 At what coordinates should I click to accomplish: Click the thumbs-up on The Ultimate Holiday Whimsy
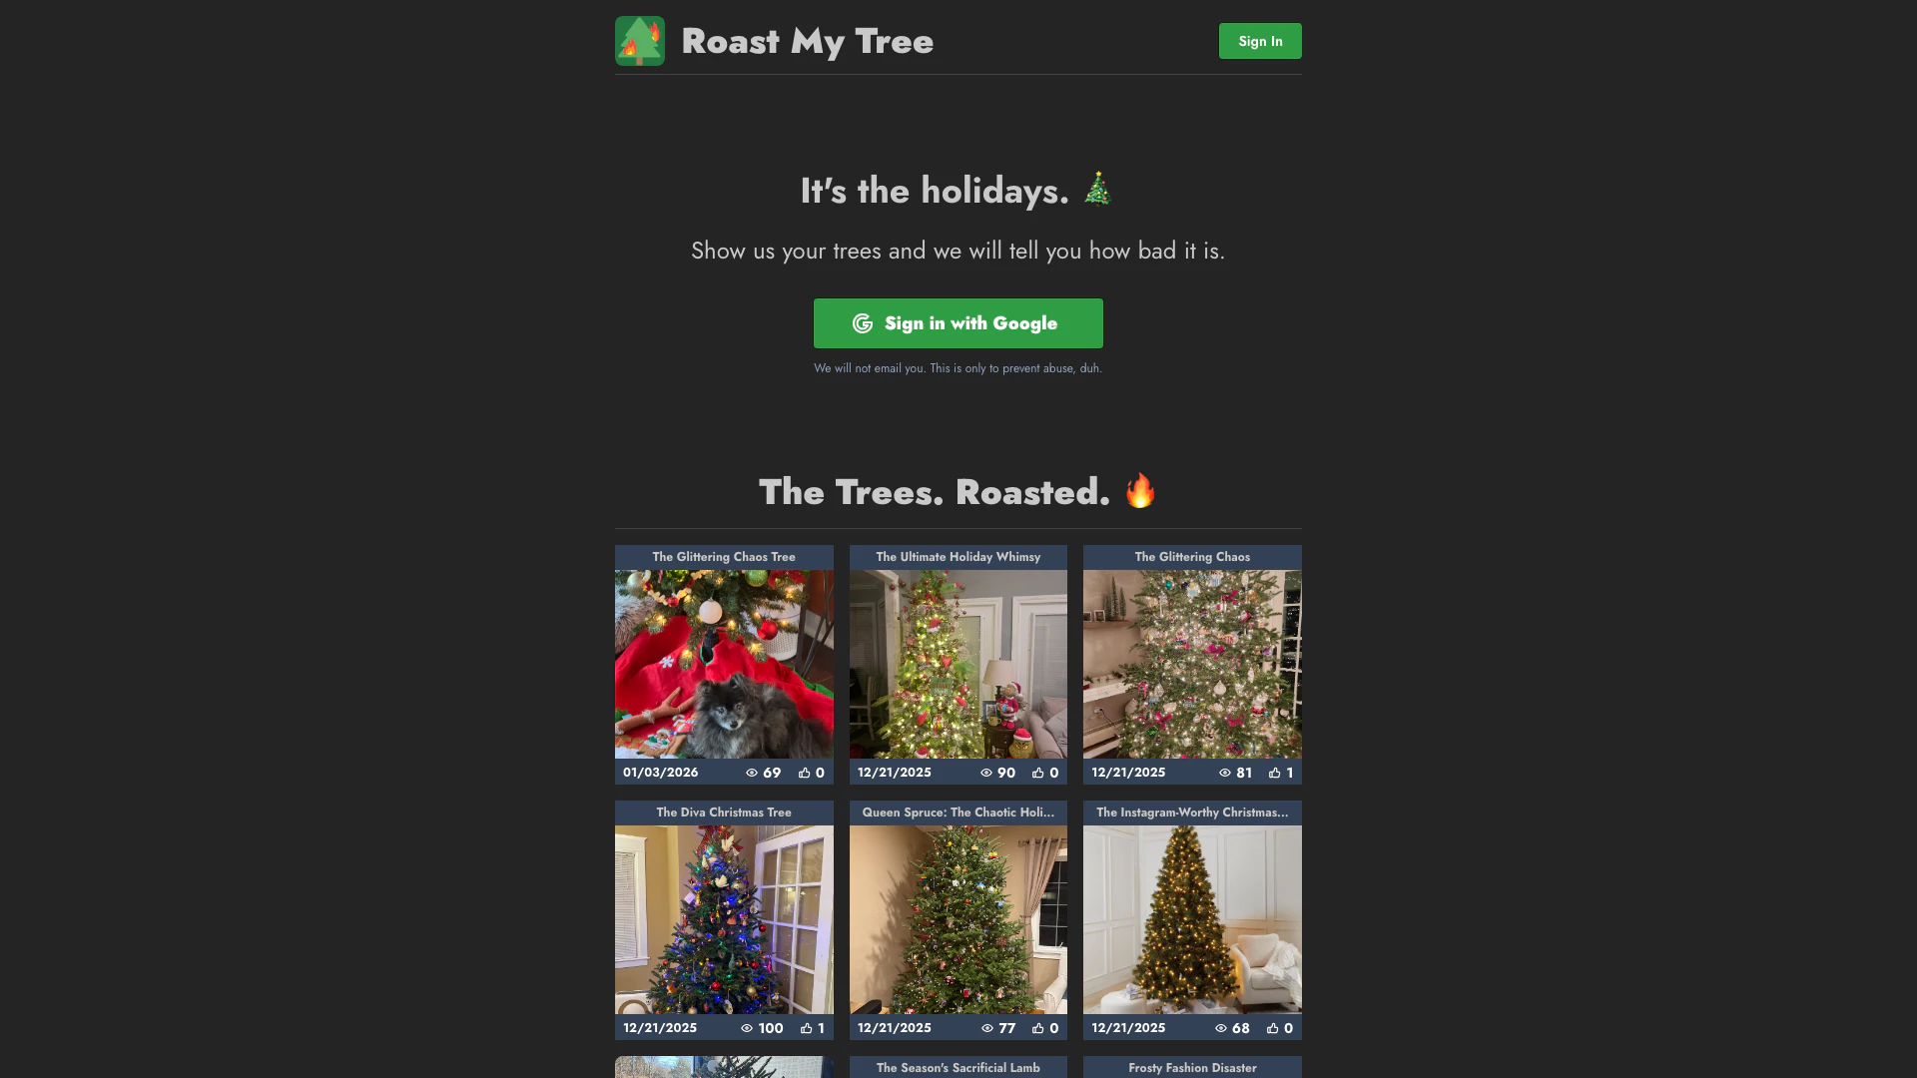(1038, 773)
